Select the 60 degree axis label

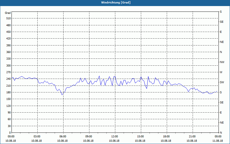point(9,119)
